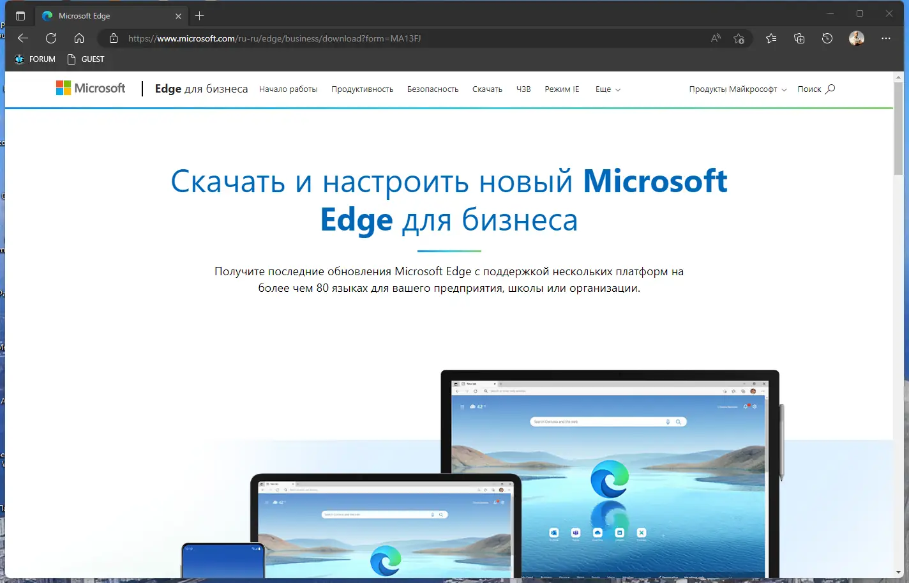Image resolution: width=909 pixels, height=583 pixels.
Task: Refresh the current page
Action: (51, 38)
